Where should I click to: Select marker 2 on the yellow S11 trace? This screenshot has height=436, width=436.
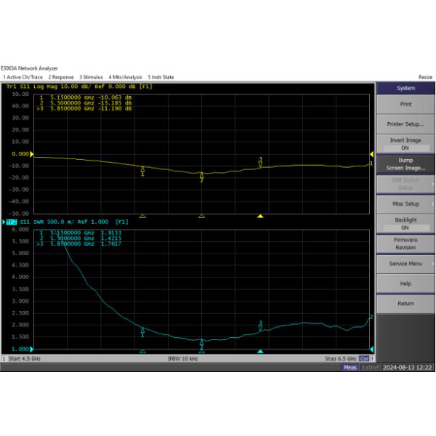(x=202, y=176)
